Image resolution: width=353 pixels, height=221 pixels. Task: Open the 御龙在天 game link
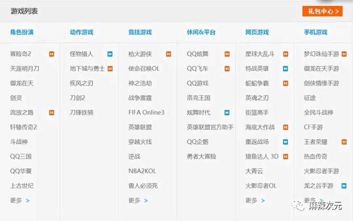[x=22, y=83]
